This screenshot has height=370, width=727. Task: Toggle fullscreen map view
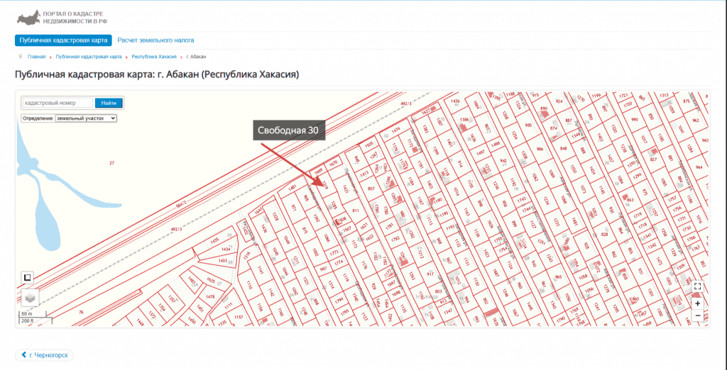pyautogui.click(x=698, y=286)
